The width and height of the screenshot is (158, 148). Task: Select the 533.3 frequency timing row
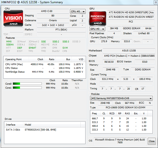click(x=121, y=122)
